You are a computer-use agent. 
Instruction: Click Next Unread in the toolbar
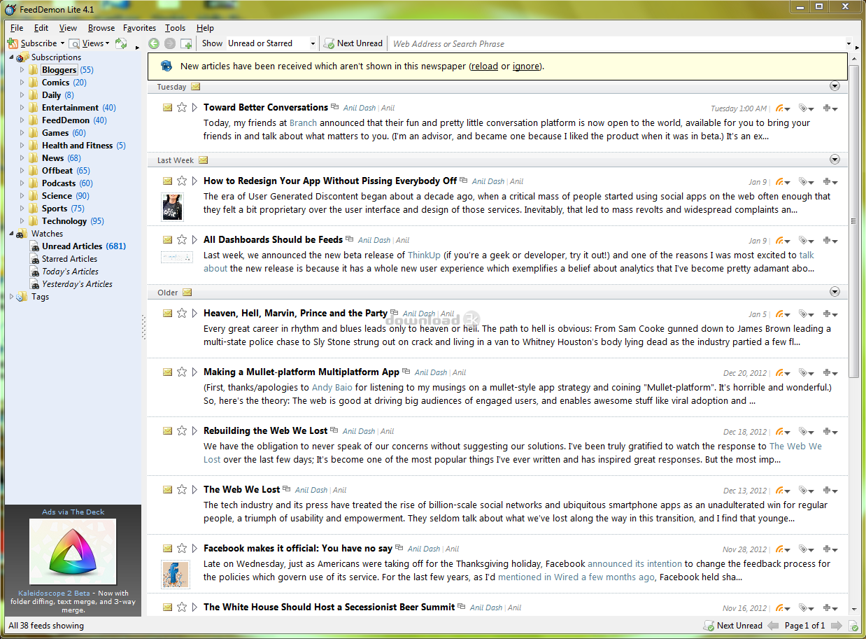(x=353, y=43)
